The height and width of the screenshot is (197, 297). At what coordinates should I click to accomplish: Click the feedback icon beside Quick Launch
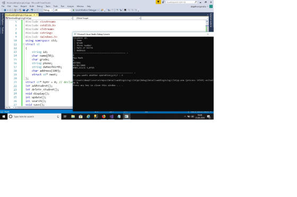[x=163, y=2]
